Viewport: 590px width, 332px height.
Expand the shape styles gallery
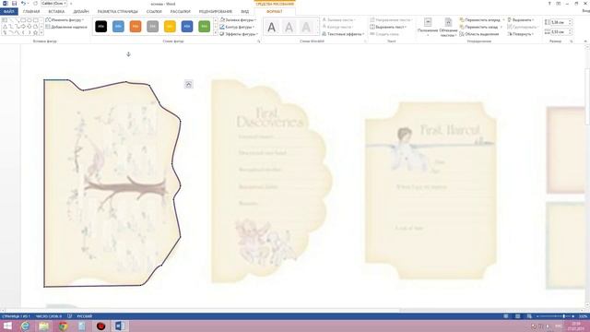tap(216, 33)
